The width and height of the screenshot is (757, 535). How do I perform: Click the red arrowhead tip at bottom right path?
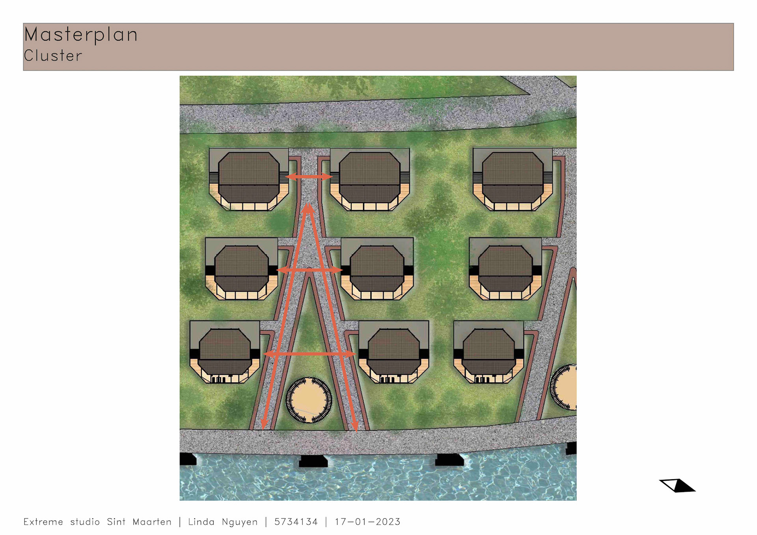click(355, 428)
